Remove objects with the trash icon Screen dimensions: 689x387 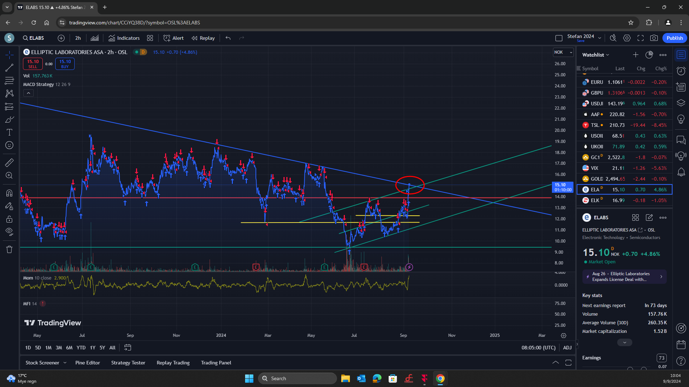pos(9,249)
